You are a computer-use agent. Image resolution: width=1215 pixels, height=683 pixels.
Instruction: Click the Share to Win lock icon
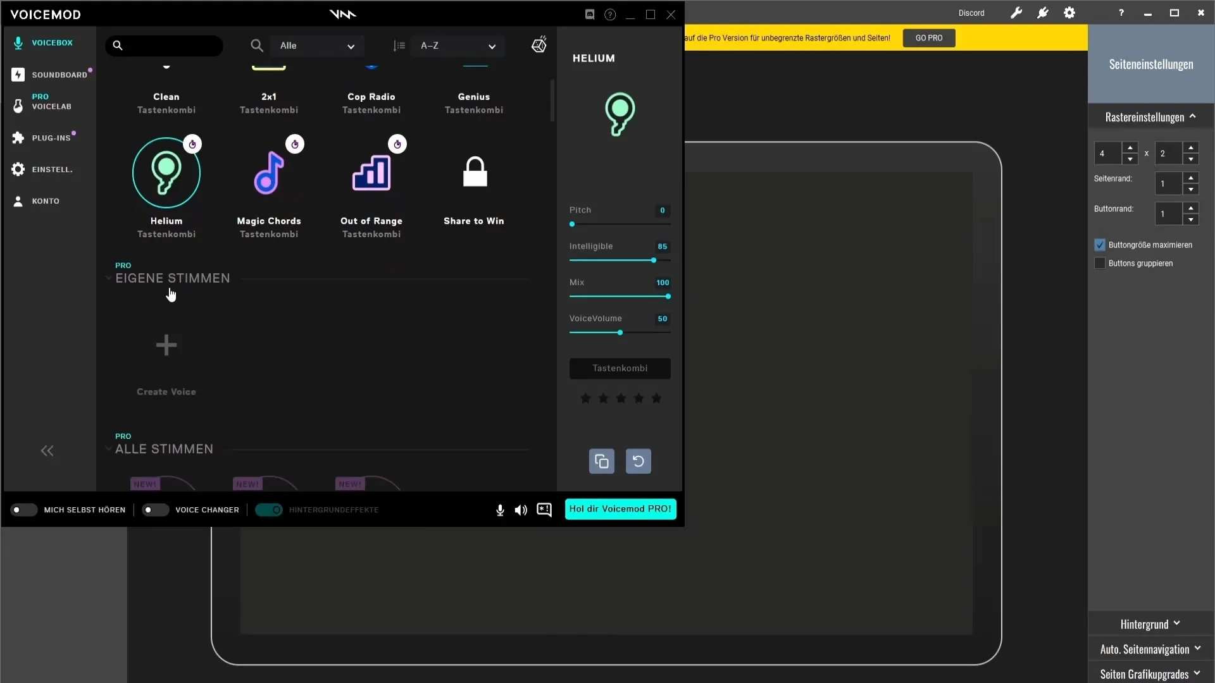(475, 171)
